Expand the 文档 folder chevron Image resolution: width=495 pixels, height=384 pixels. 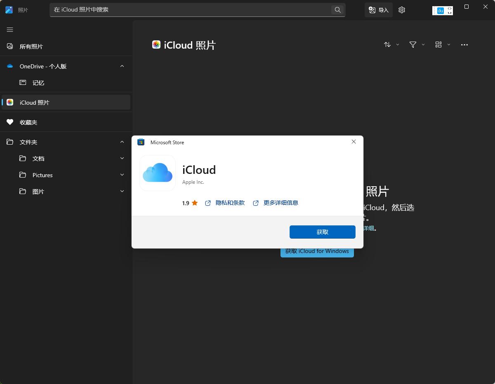(x=122, y=158)
